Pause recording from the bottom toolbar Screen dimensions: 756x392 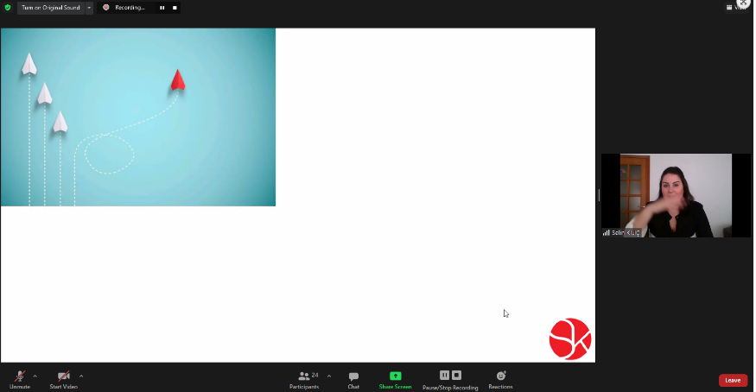point(444,376)
